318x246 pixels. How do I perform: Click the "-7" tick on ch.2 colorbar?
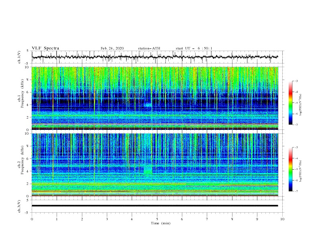coord(296,191)
